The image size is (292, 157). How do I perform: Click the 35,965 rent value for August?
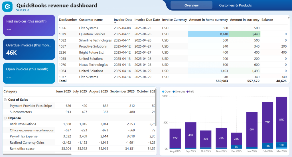[x=103, y=149]
